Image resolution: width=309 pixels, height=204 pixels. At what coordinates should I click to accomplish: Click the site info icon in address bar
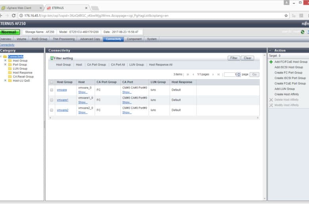21,15
